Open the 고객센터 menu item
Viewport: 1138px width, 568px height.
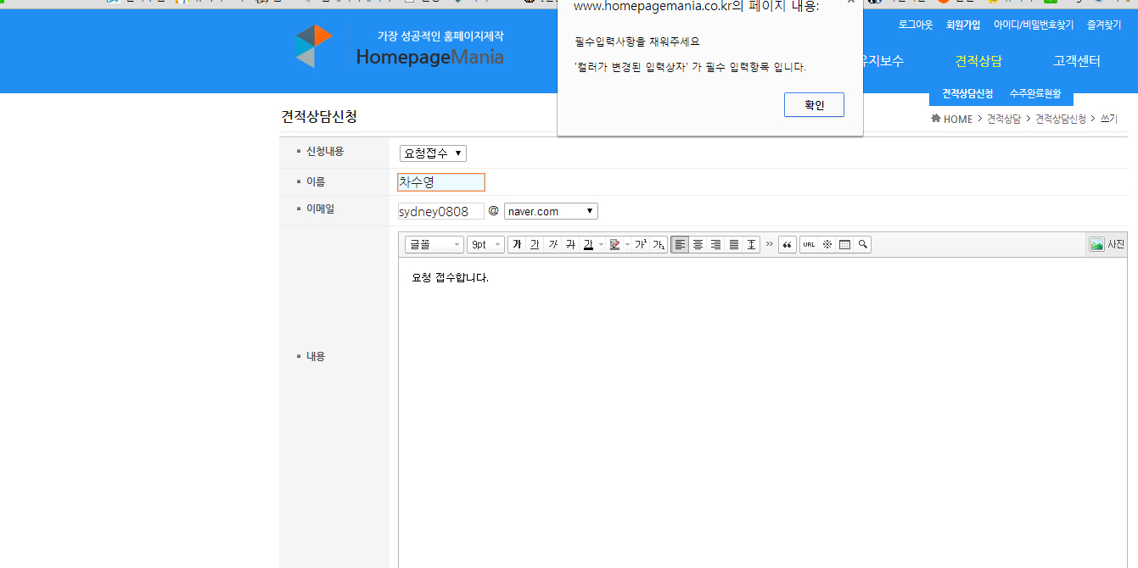[x=1076, y=61]
